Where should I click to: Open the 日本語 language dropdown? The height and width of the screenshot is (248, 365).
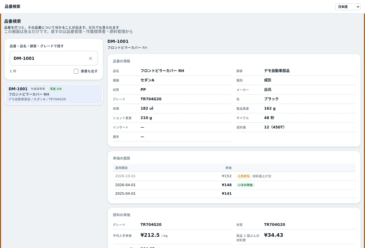tap(348, 7)
